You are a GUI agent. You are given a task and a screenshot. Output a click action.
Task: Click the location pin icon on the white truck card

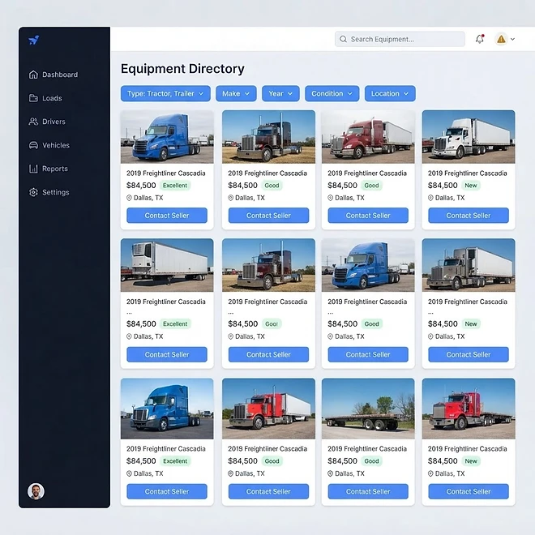pyautogui.click(x=430, y=198)
